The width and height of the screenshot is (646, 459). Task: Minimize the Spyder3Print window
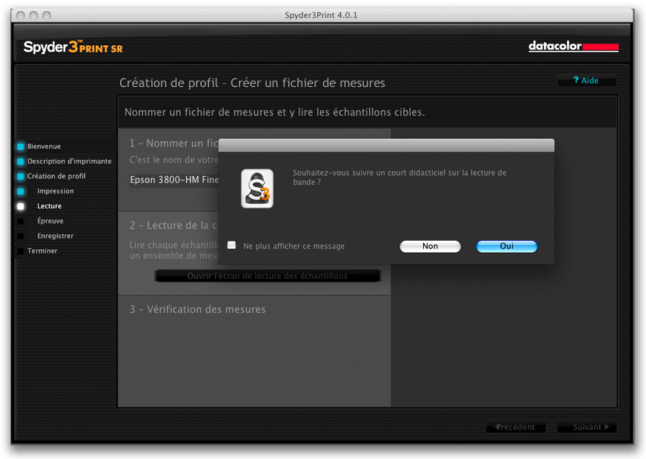(x=34, y=15)
